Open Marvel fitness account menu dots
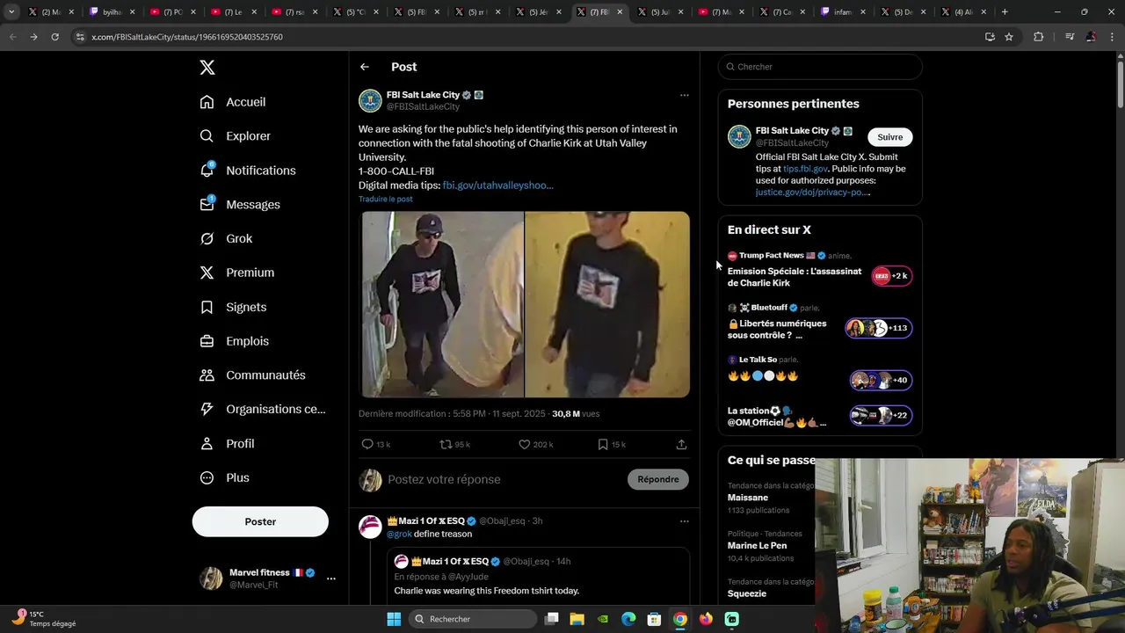Screen dimensions: 1125x633 [x=330, y=578]
